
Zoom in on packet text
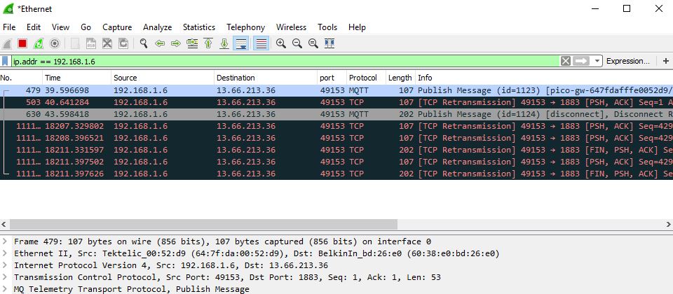click(x=281, y=43)
